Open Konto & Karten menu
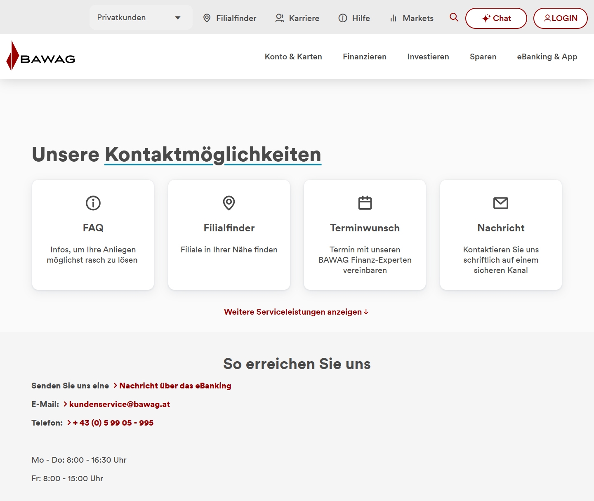 (293, 56)
